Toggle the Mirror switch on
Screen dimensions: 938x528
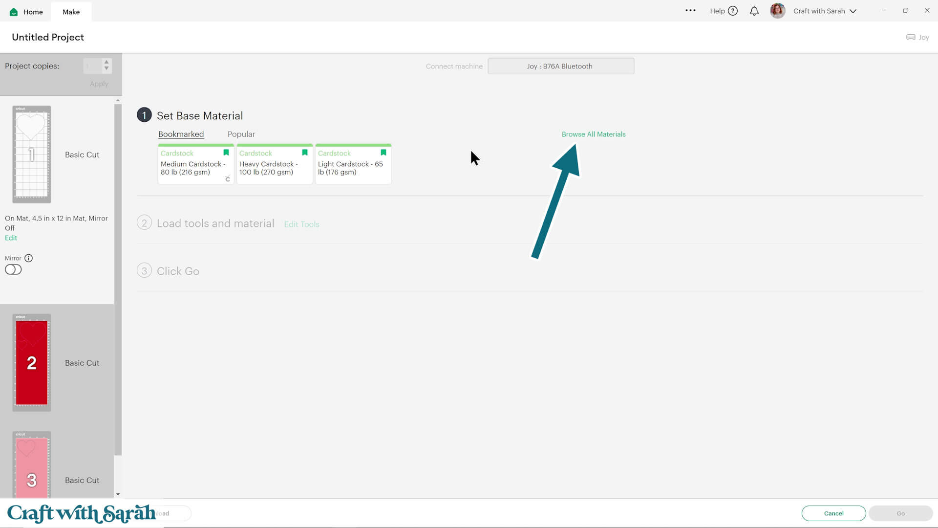click(13, 269)
